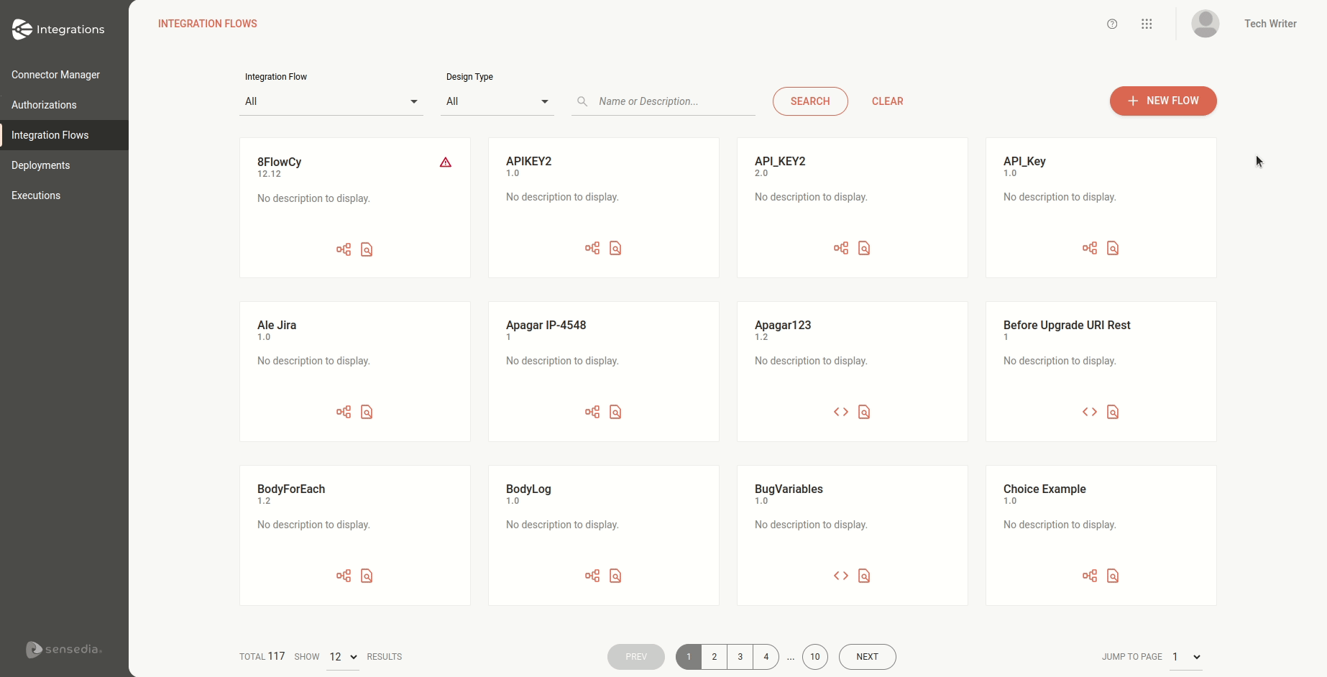Open document preview for Choice Example
The height and width of the screenshot is (677, 1327).
click(x=1114, y=576)
